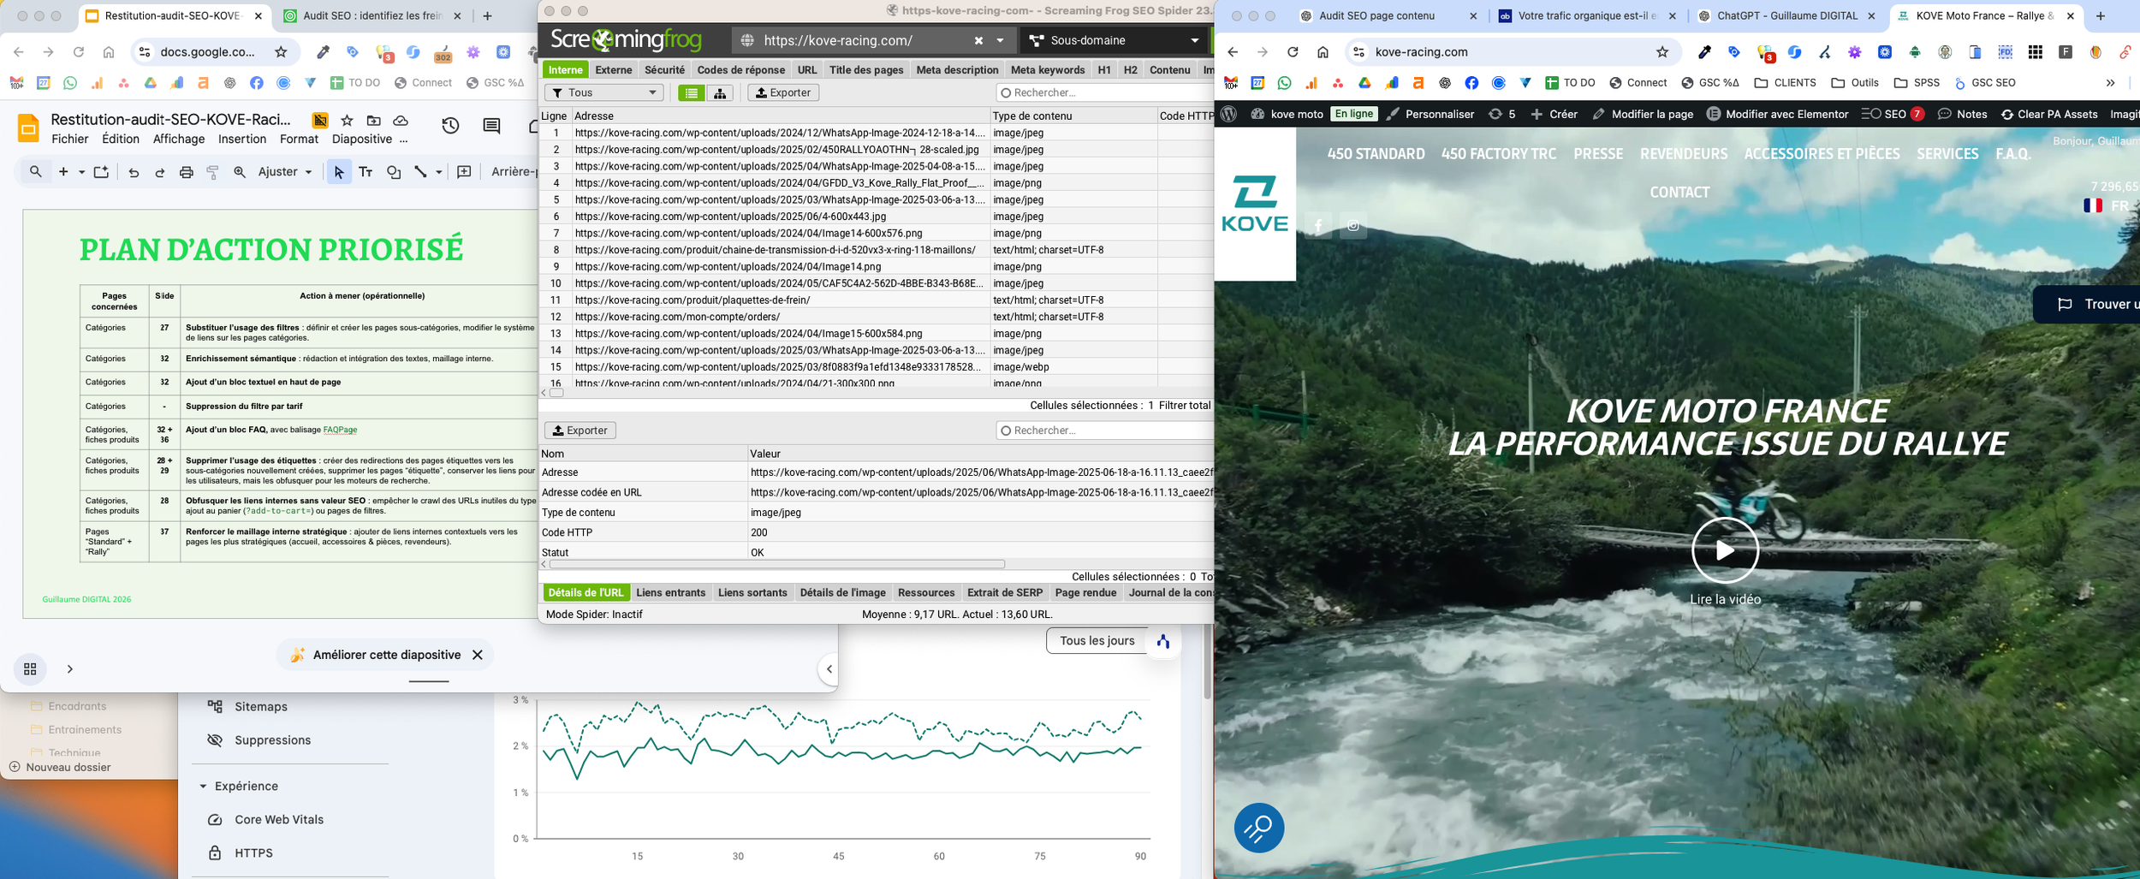This screenshot has width=2140, height=879.
Task: Open the Extrait de SERP tab
Action: click(1005, 593)
